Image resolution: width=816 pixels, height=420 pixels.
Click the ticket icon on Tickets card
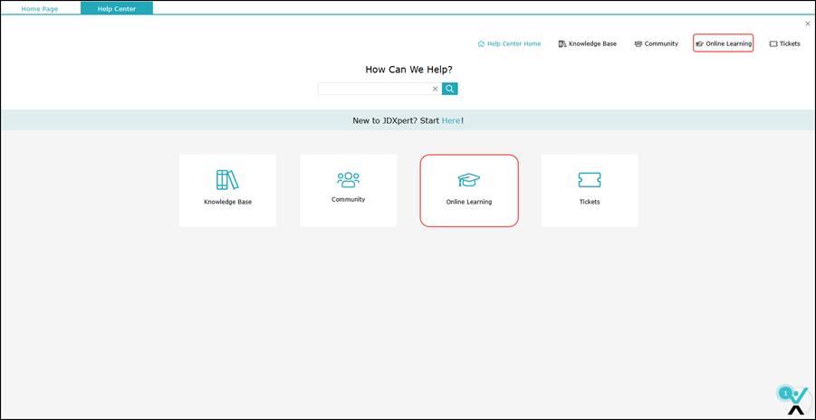click(590, 180)
